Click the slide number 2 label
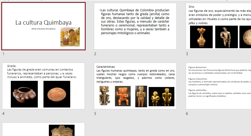The image size is (251, 136). (x=95, y=54)
